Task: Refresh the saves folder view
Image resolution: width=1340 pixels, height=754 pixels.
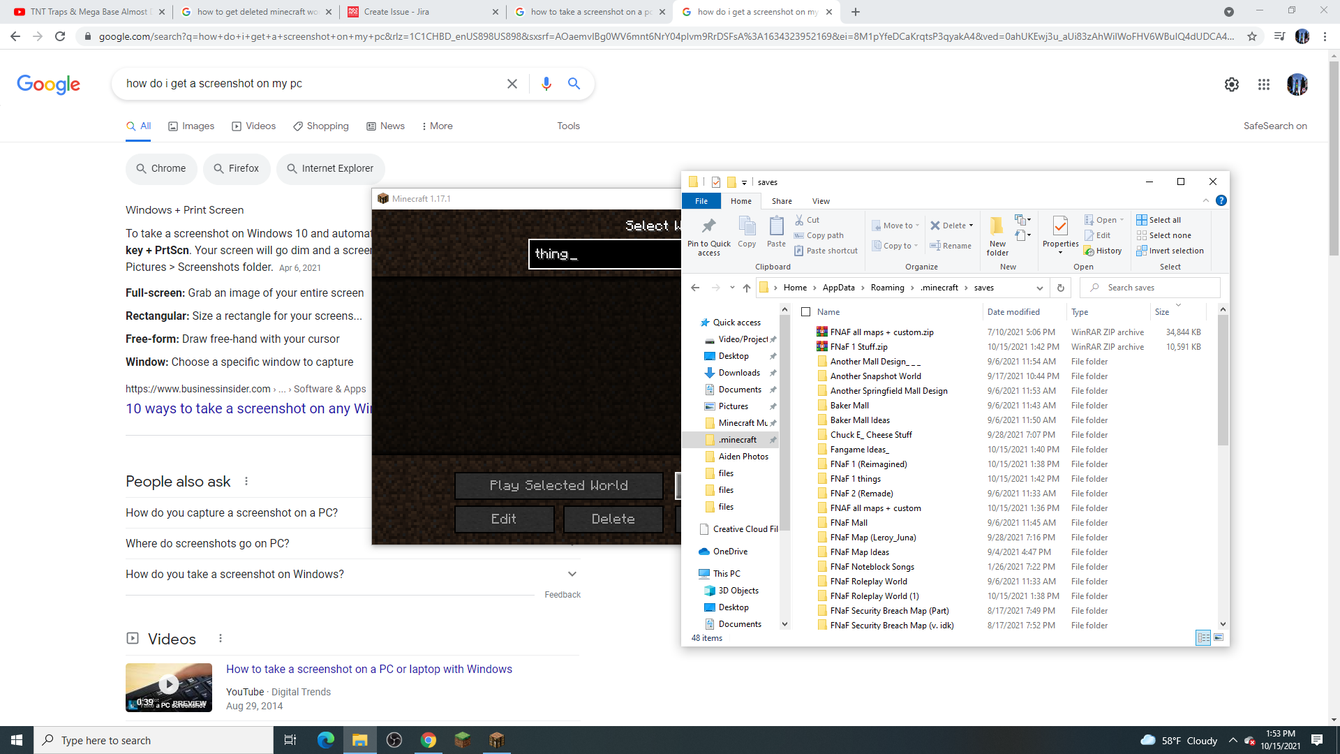Action: (1061, 288)
